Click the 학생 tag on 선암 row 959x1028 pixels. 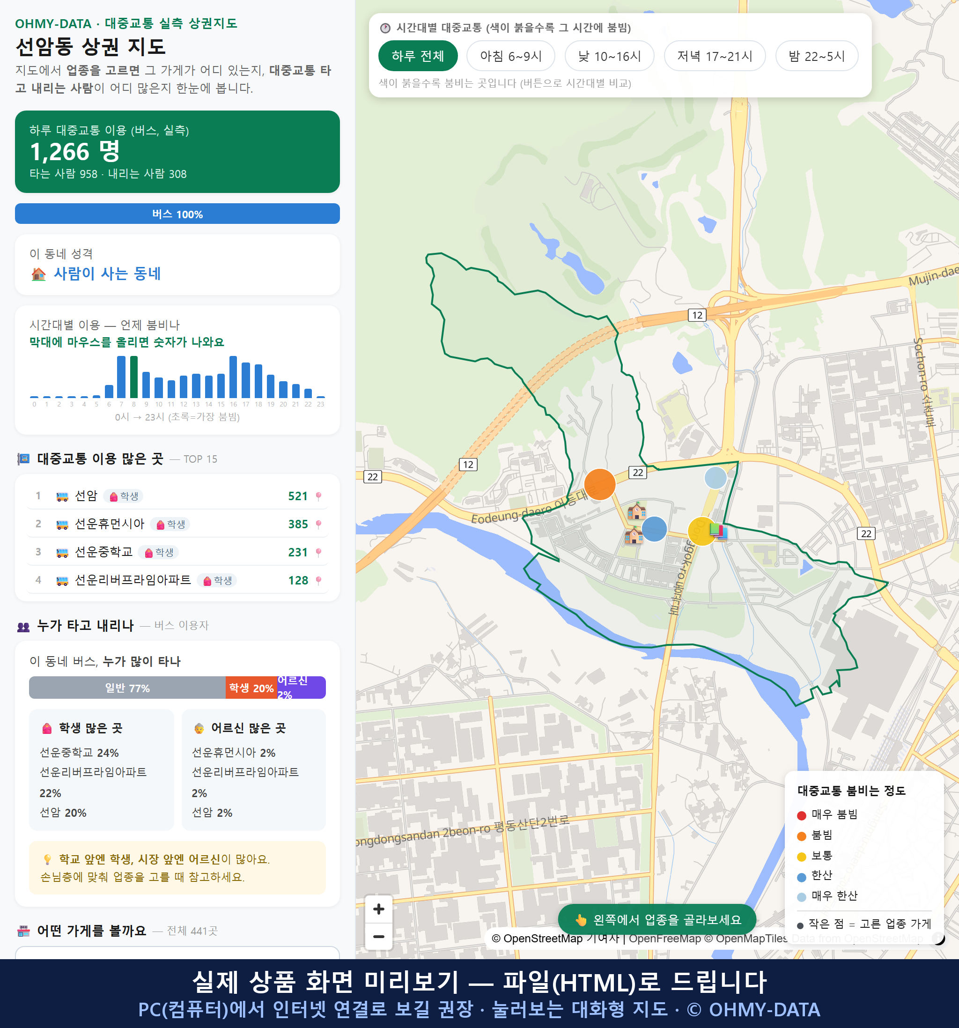pyautogui.click(x=124, y=496)
